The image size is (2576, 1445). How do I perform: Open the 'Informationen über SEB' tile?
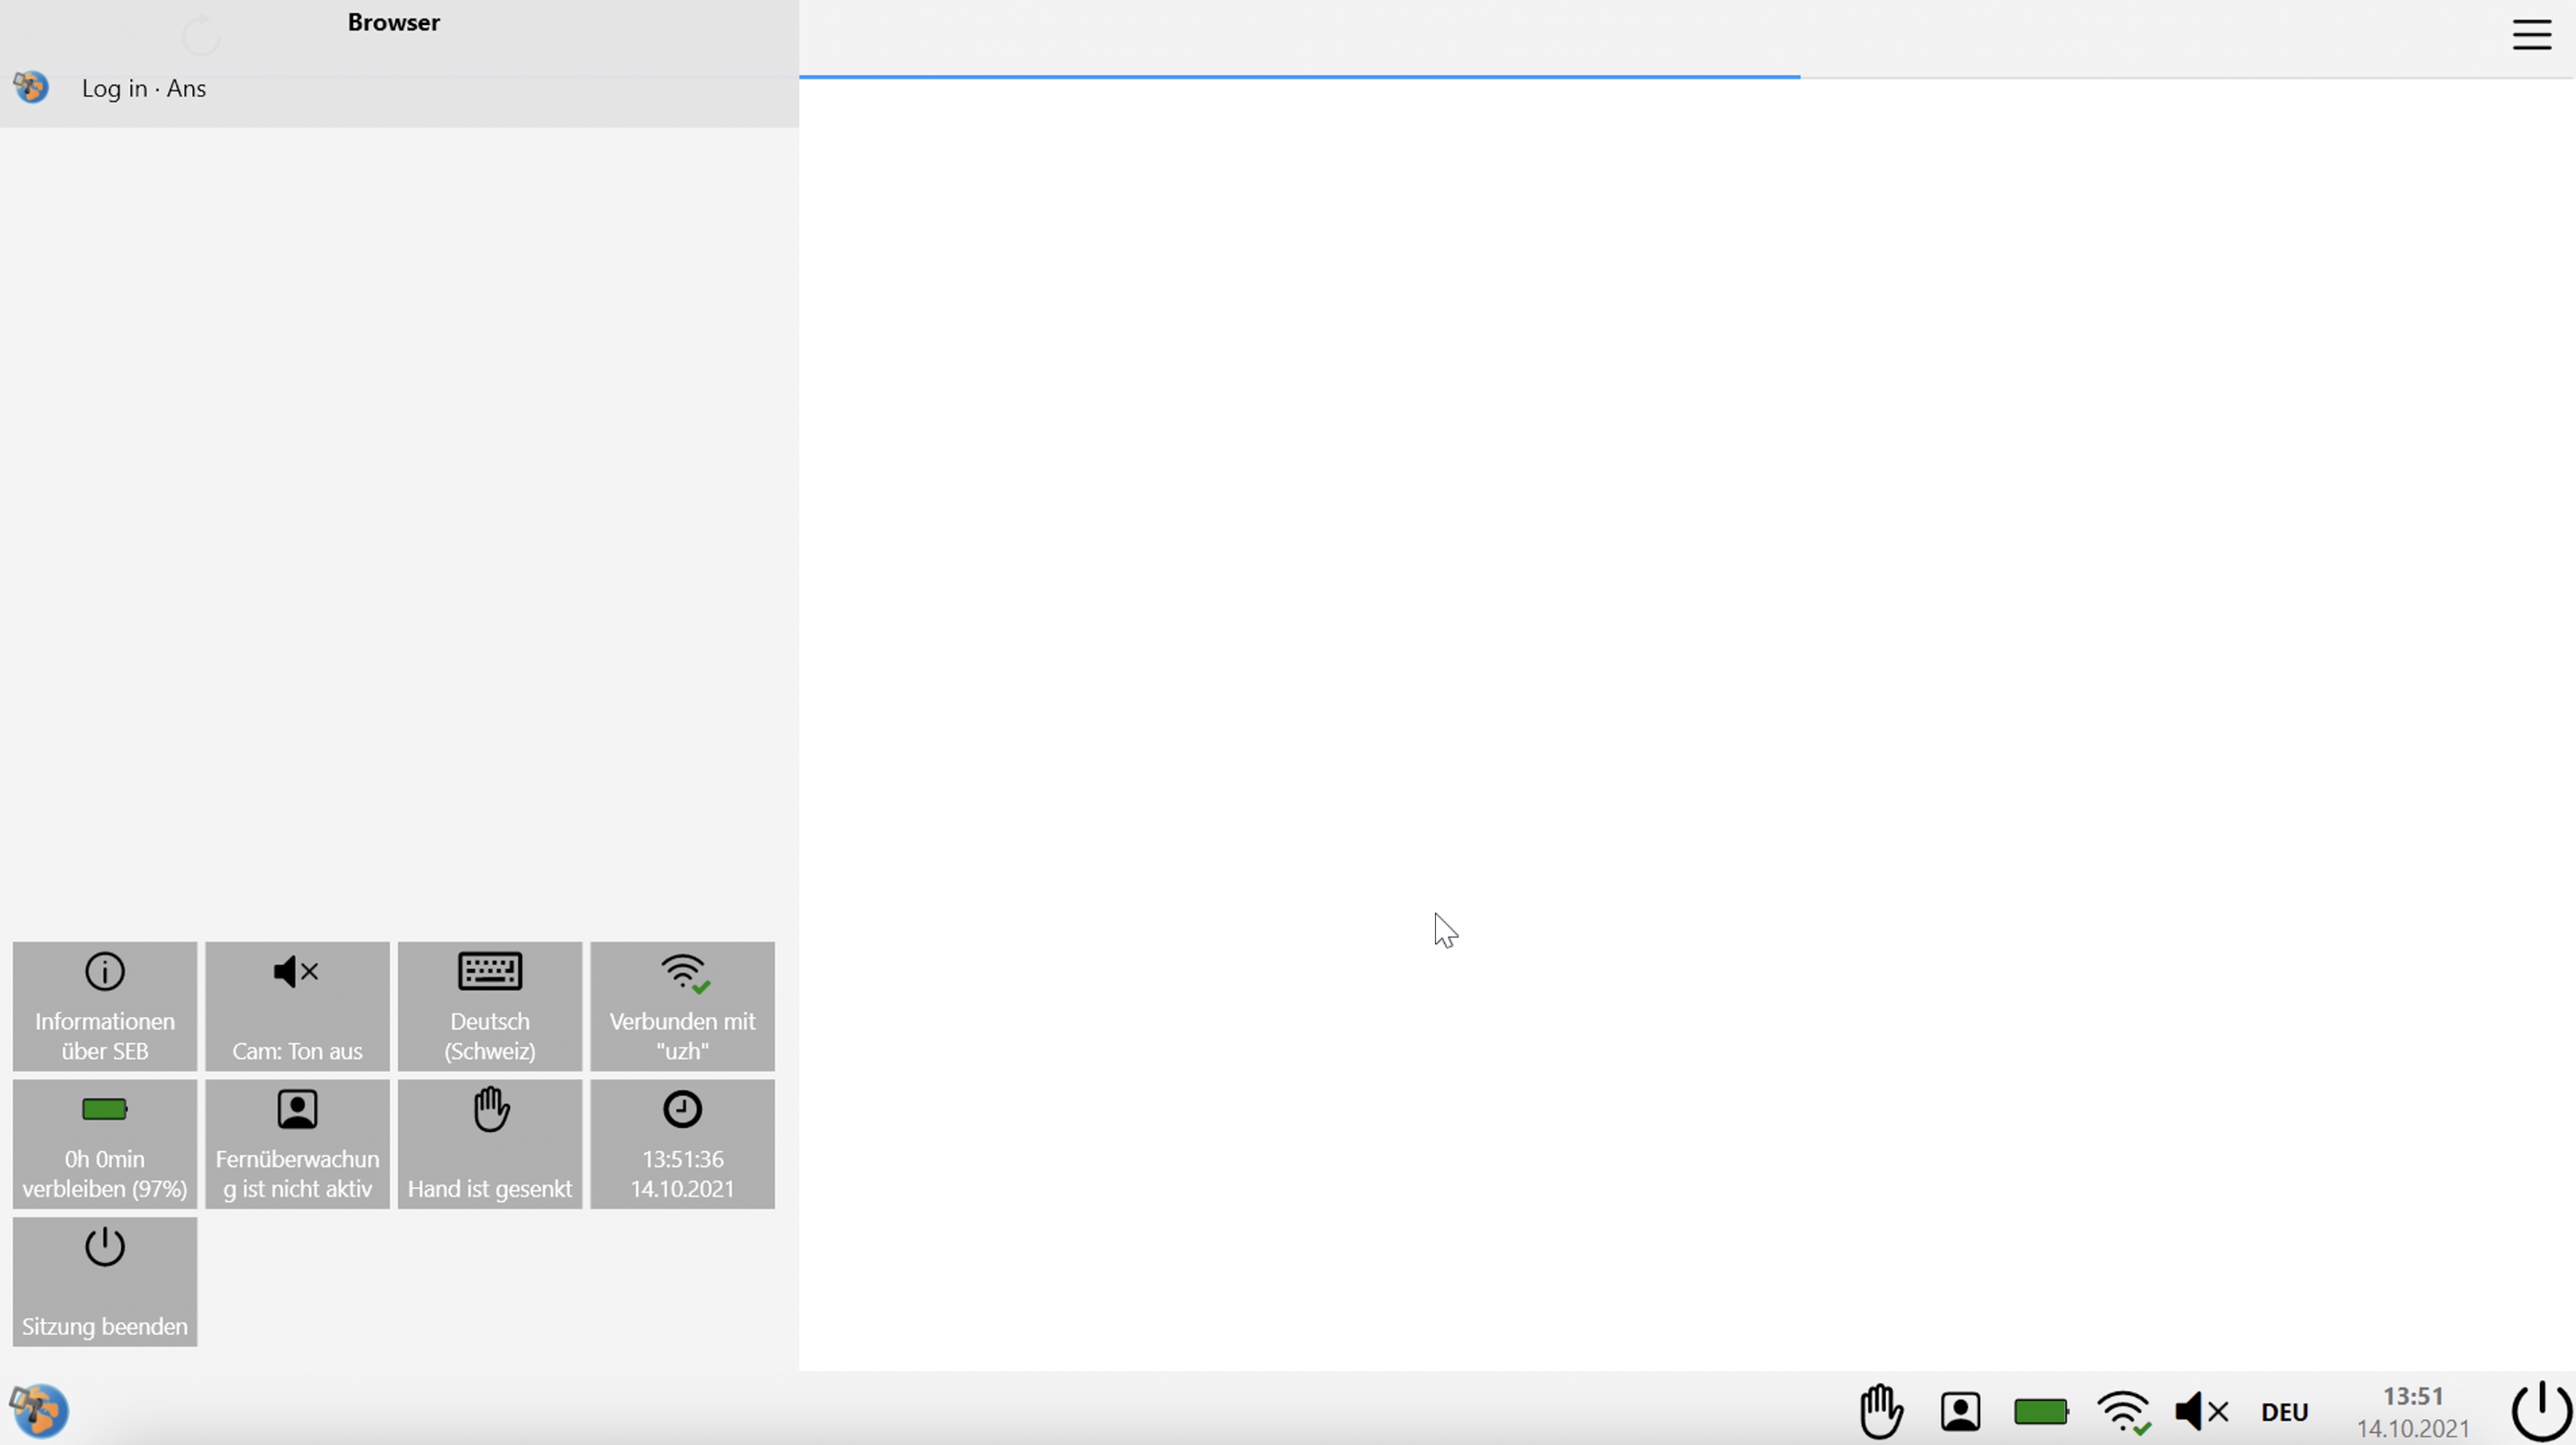[x=105, y=1006]
